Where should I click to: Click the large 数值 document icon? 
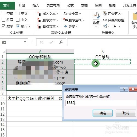96,16
